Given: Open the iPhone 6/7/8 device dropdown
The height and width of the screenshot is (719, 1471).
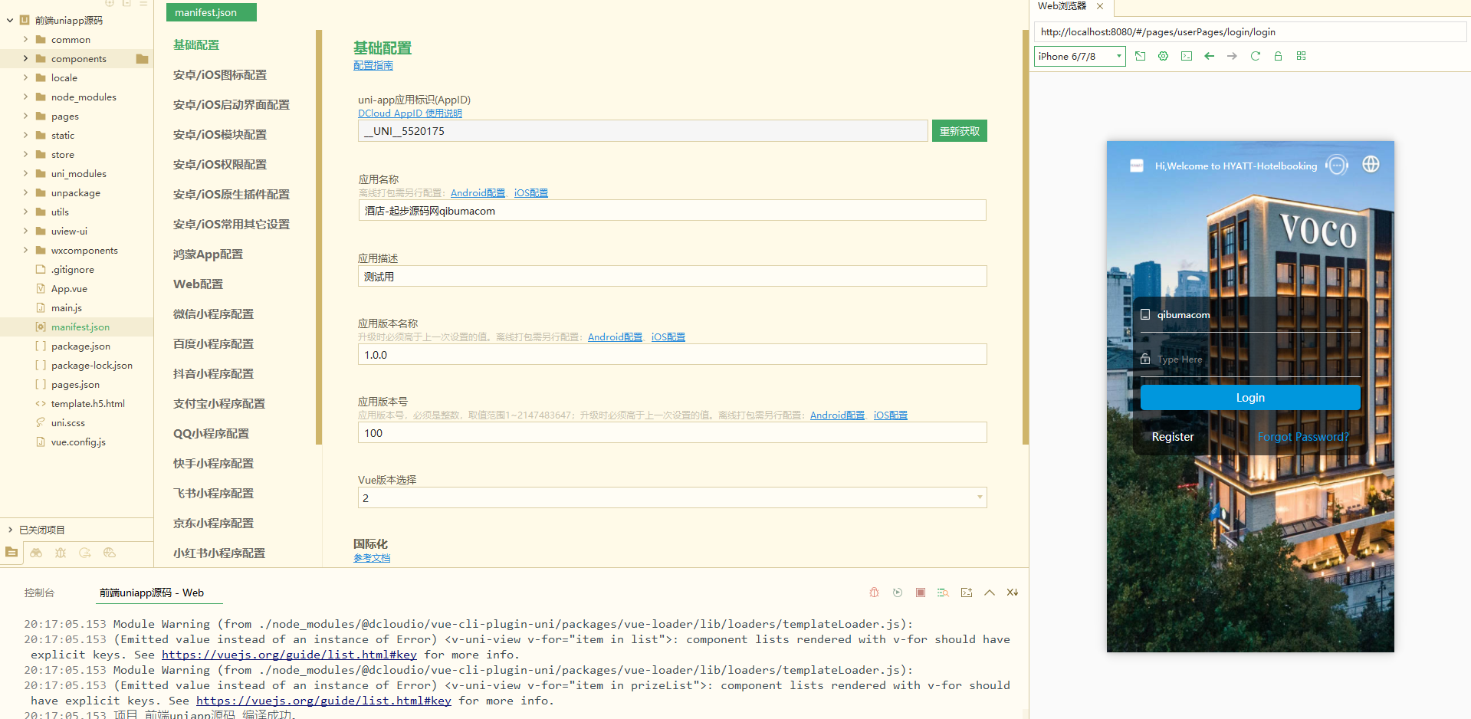Looking at the screenshot, I should click(x=1079, y=56).
